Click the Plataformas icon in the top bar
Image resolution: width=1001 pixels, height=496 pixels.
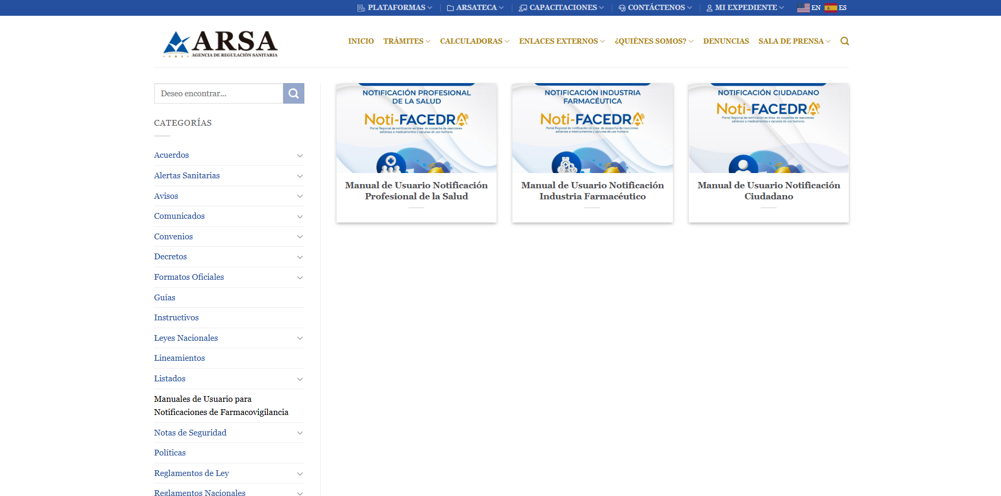[x=361, y=8]
